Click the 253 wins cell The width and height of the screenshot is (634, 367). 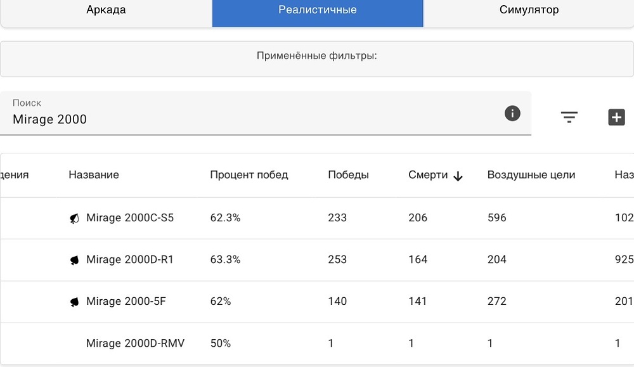pyautogui.click(x=337, y=259)
